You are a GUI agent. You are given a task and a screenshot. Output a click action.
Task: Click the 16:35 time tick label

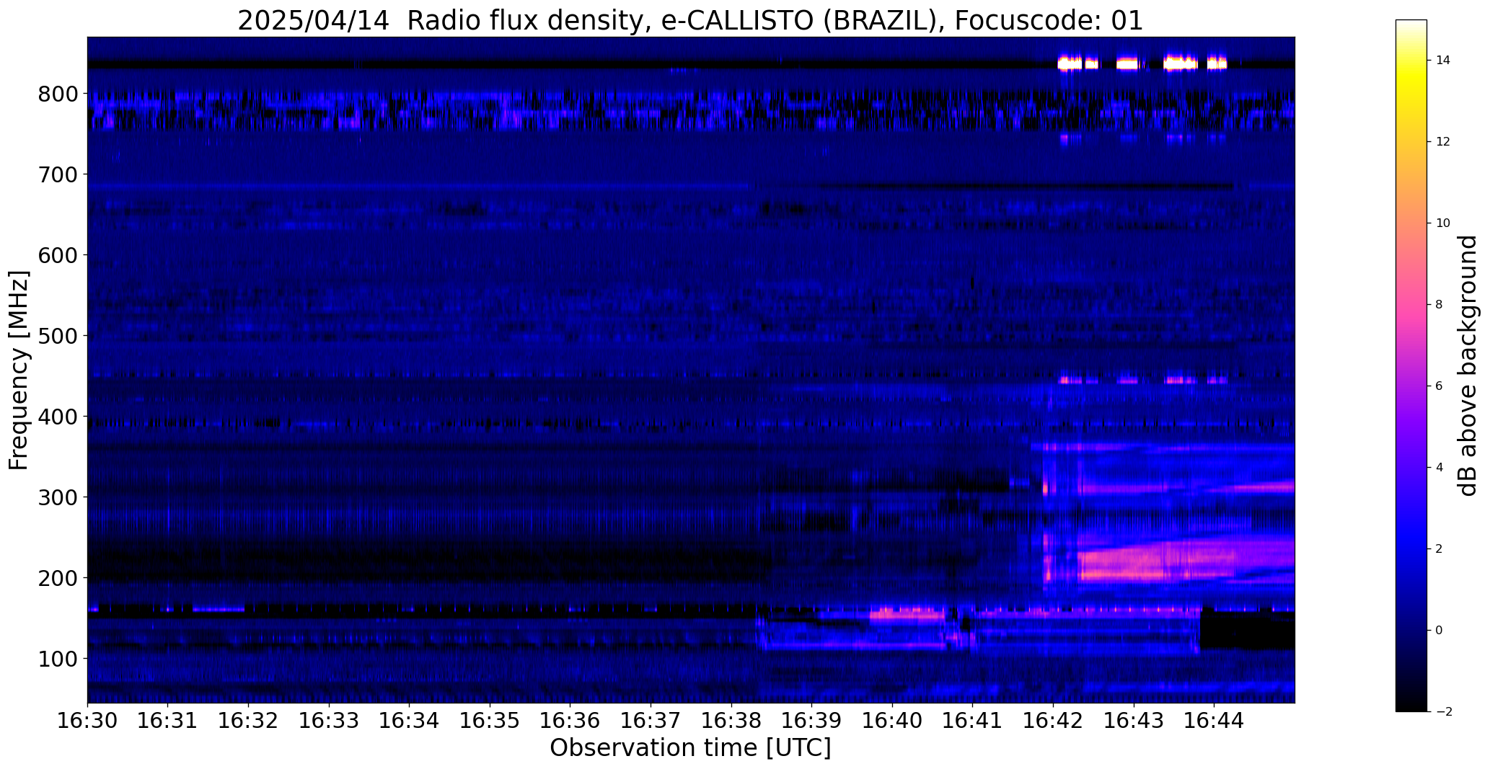click(490, 720)
